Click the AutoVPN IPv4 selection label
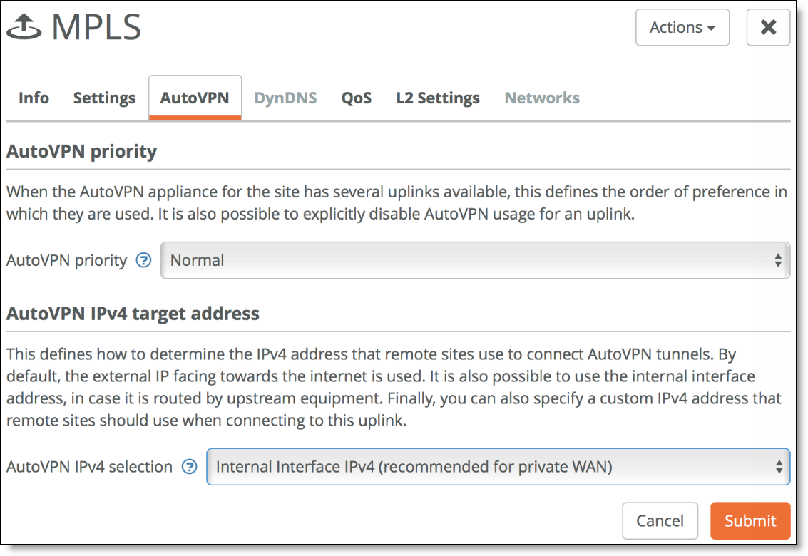Image resolution: width=808 pixels, height=556 pixels. tap(90, 467)
